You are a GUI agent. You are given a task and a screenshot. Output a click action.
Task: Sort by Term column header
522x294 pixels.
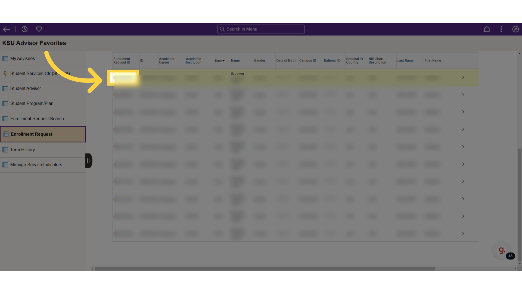point(219,61)
